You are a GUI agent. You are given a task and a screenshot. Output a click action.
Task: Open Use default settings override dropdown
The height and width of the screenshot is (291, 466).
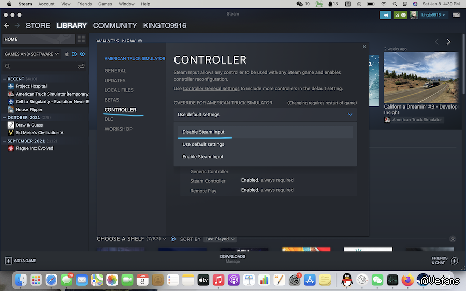pos(265,115)
